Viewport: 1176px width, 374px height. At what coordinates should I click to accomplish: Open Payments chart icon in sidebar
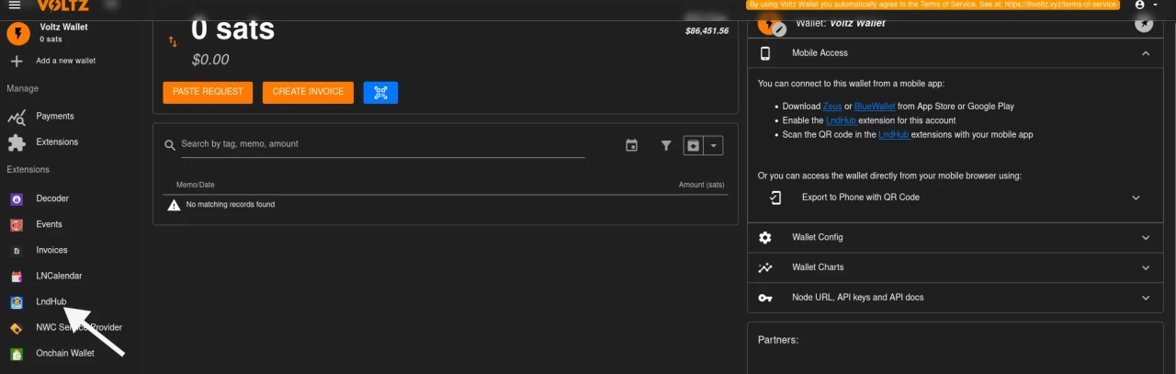pos(17,117)
